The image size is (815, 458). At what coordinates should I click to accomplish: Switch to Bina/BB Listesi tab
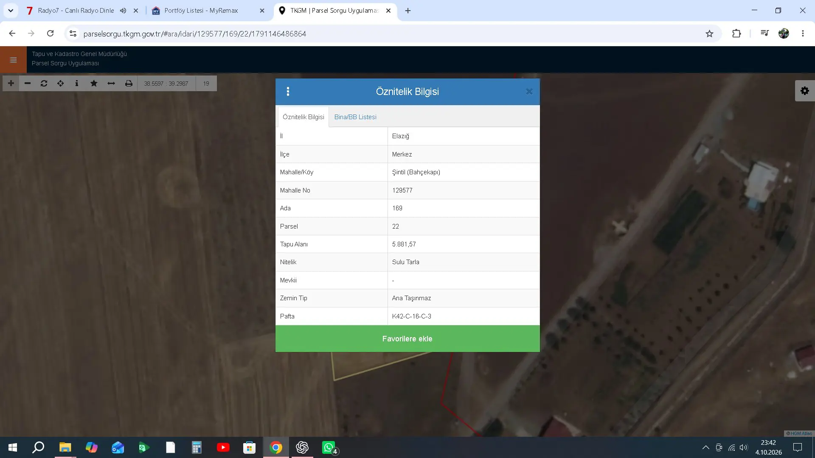click(355, 117)
